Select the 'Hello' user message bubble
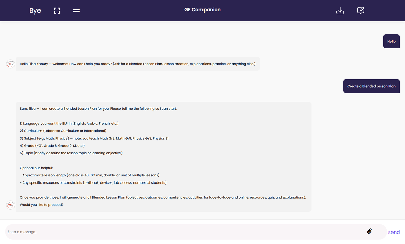 click(x=391, y=41)
